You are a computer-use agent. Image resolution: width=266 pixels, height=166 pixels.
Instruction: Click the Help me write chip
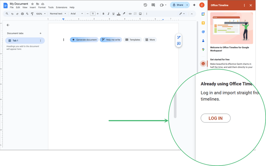click(111, 40)
